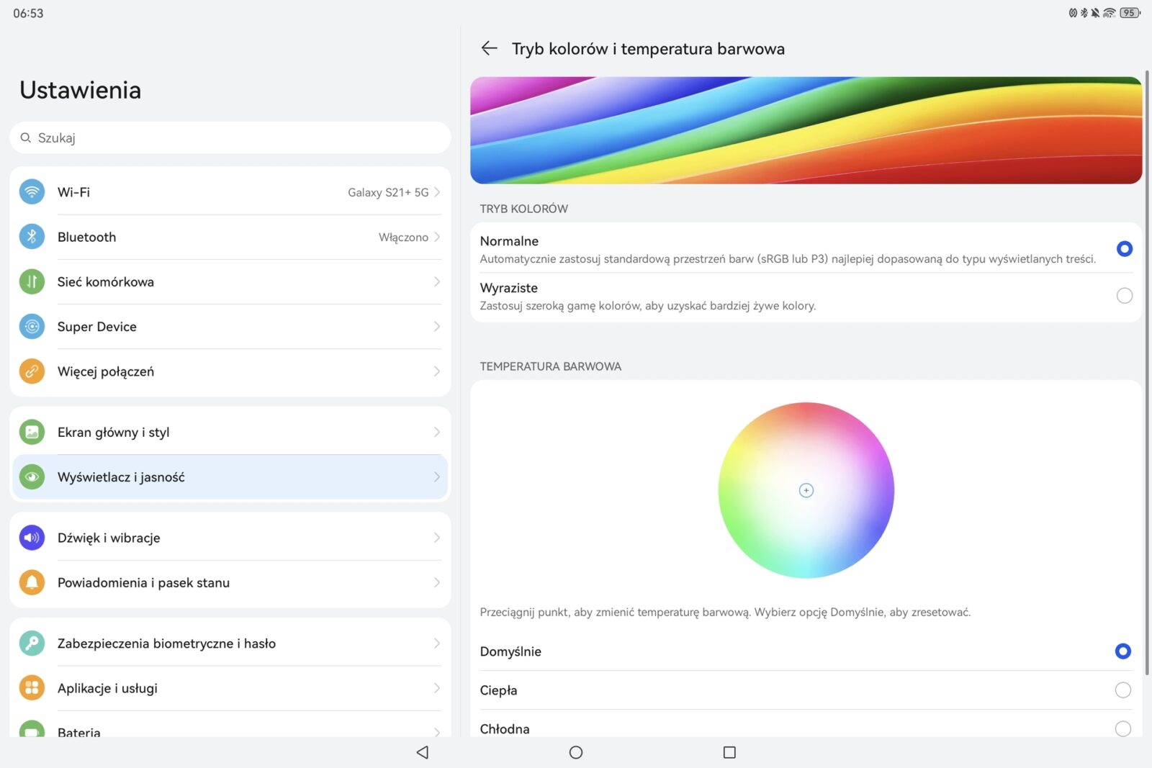Tap the orange Więcej połączeń link icon
This screenshot has width=1152, height=768.
click(32, 371)
